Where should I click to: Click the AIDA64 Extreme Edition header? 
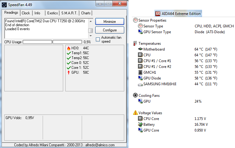[178, 14]
